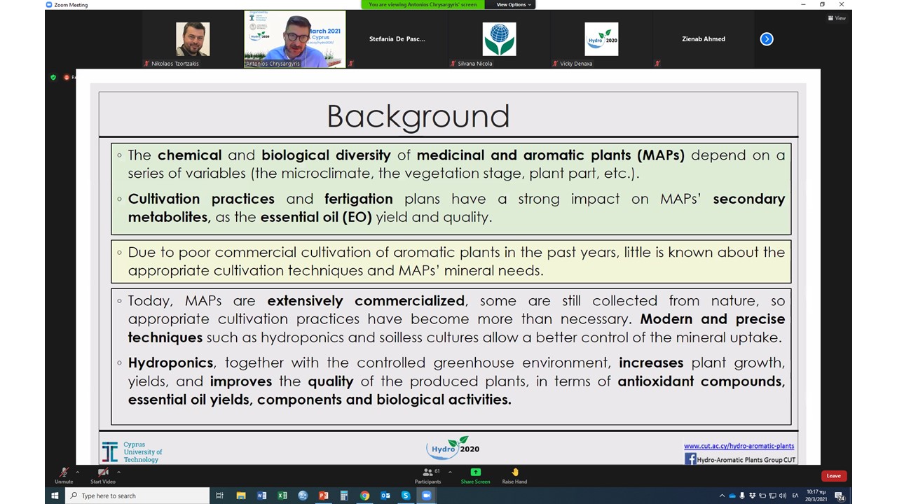
Task: Launch Skype from the taskbar
Action: [x=406, y=496]
